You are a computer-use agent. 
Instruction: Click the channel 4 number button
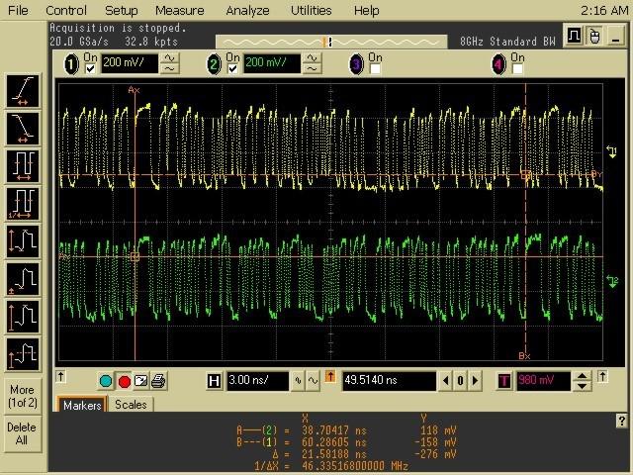tap(498, 64)
